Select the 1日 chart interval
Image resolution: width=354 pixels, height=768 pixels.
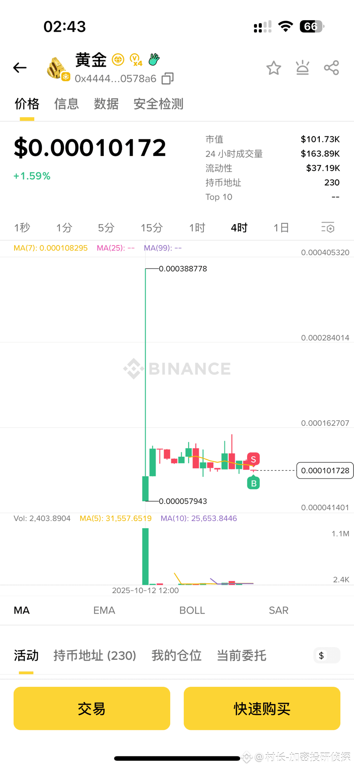click(x=281, y=228)
